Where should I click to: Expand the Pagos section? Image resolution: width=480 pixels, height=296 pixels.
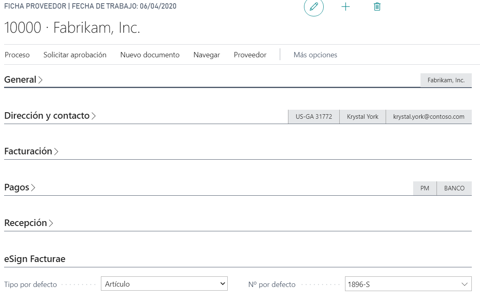coord(20,188)
